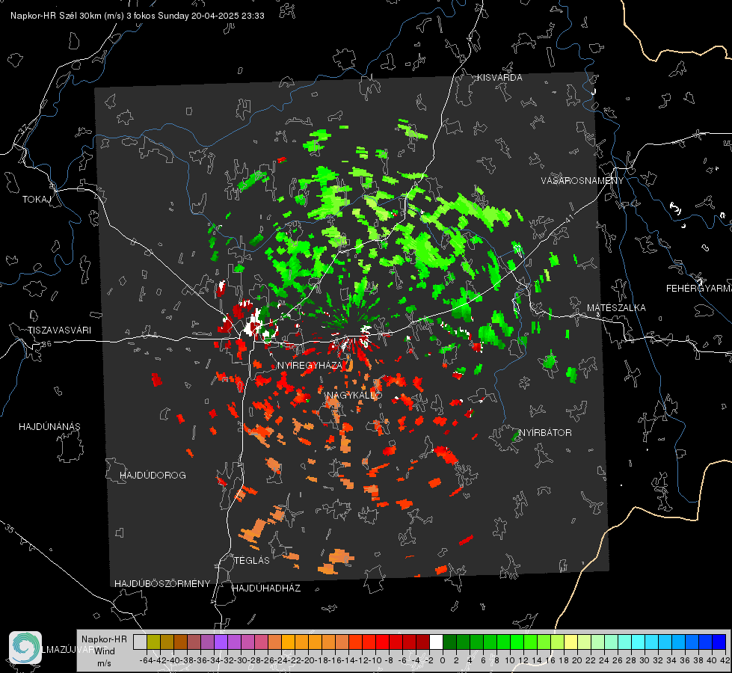Click the legend value 42

pos(725,660)
